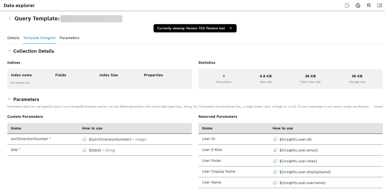The image size is (385, 190).
Task: Click the User Display Name row label
Action: coord(219,171)
